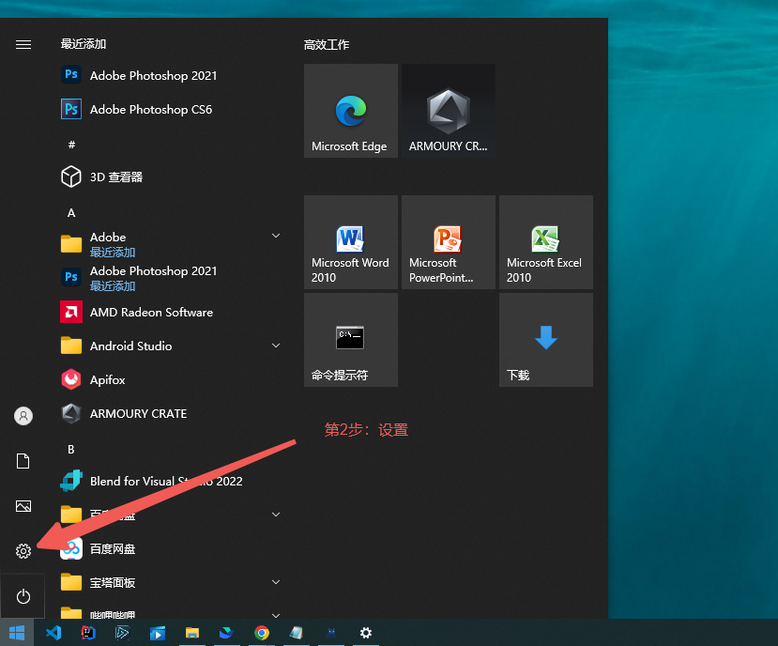Click the Microsoft Edge tile

click(351, 111)
